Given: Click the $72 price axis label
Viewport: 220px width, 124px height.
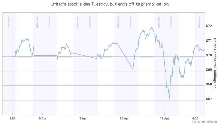Looking at the screenshot, I should [209, 26].
